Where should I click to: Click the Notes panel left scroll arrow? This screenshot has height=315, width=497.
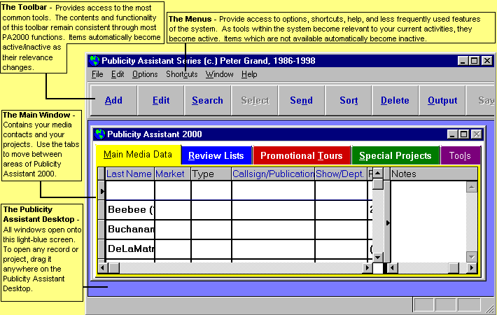(393, 268)
